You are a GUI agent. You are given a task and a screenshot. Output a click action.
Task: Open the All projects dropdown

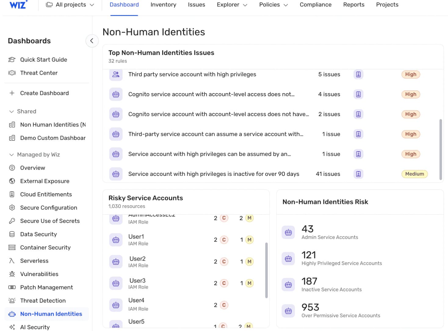coord(70,5)
